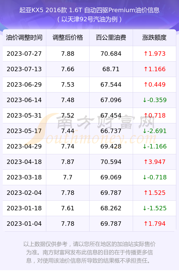The width and height of the screenshot is (179, 276).
Task: Click the disclaimer text mentioning 南方财富网
Action: click(89, 253)
